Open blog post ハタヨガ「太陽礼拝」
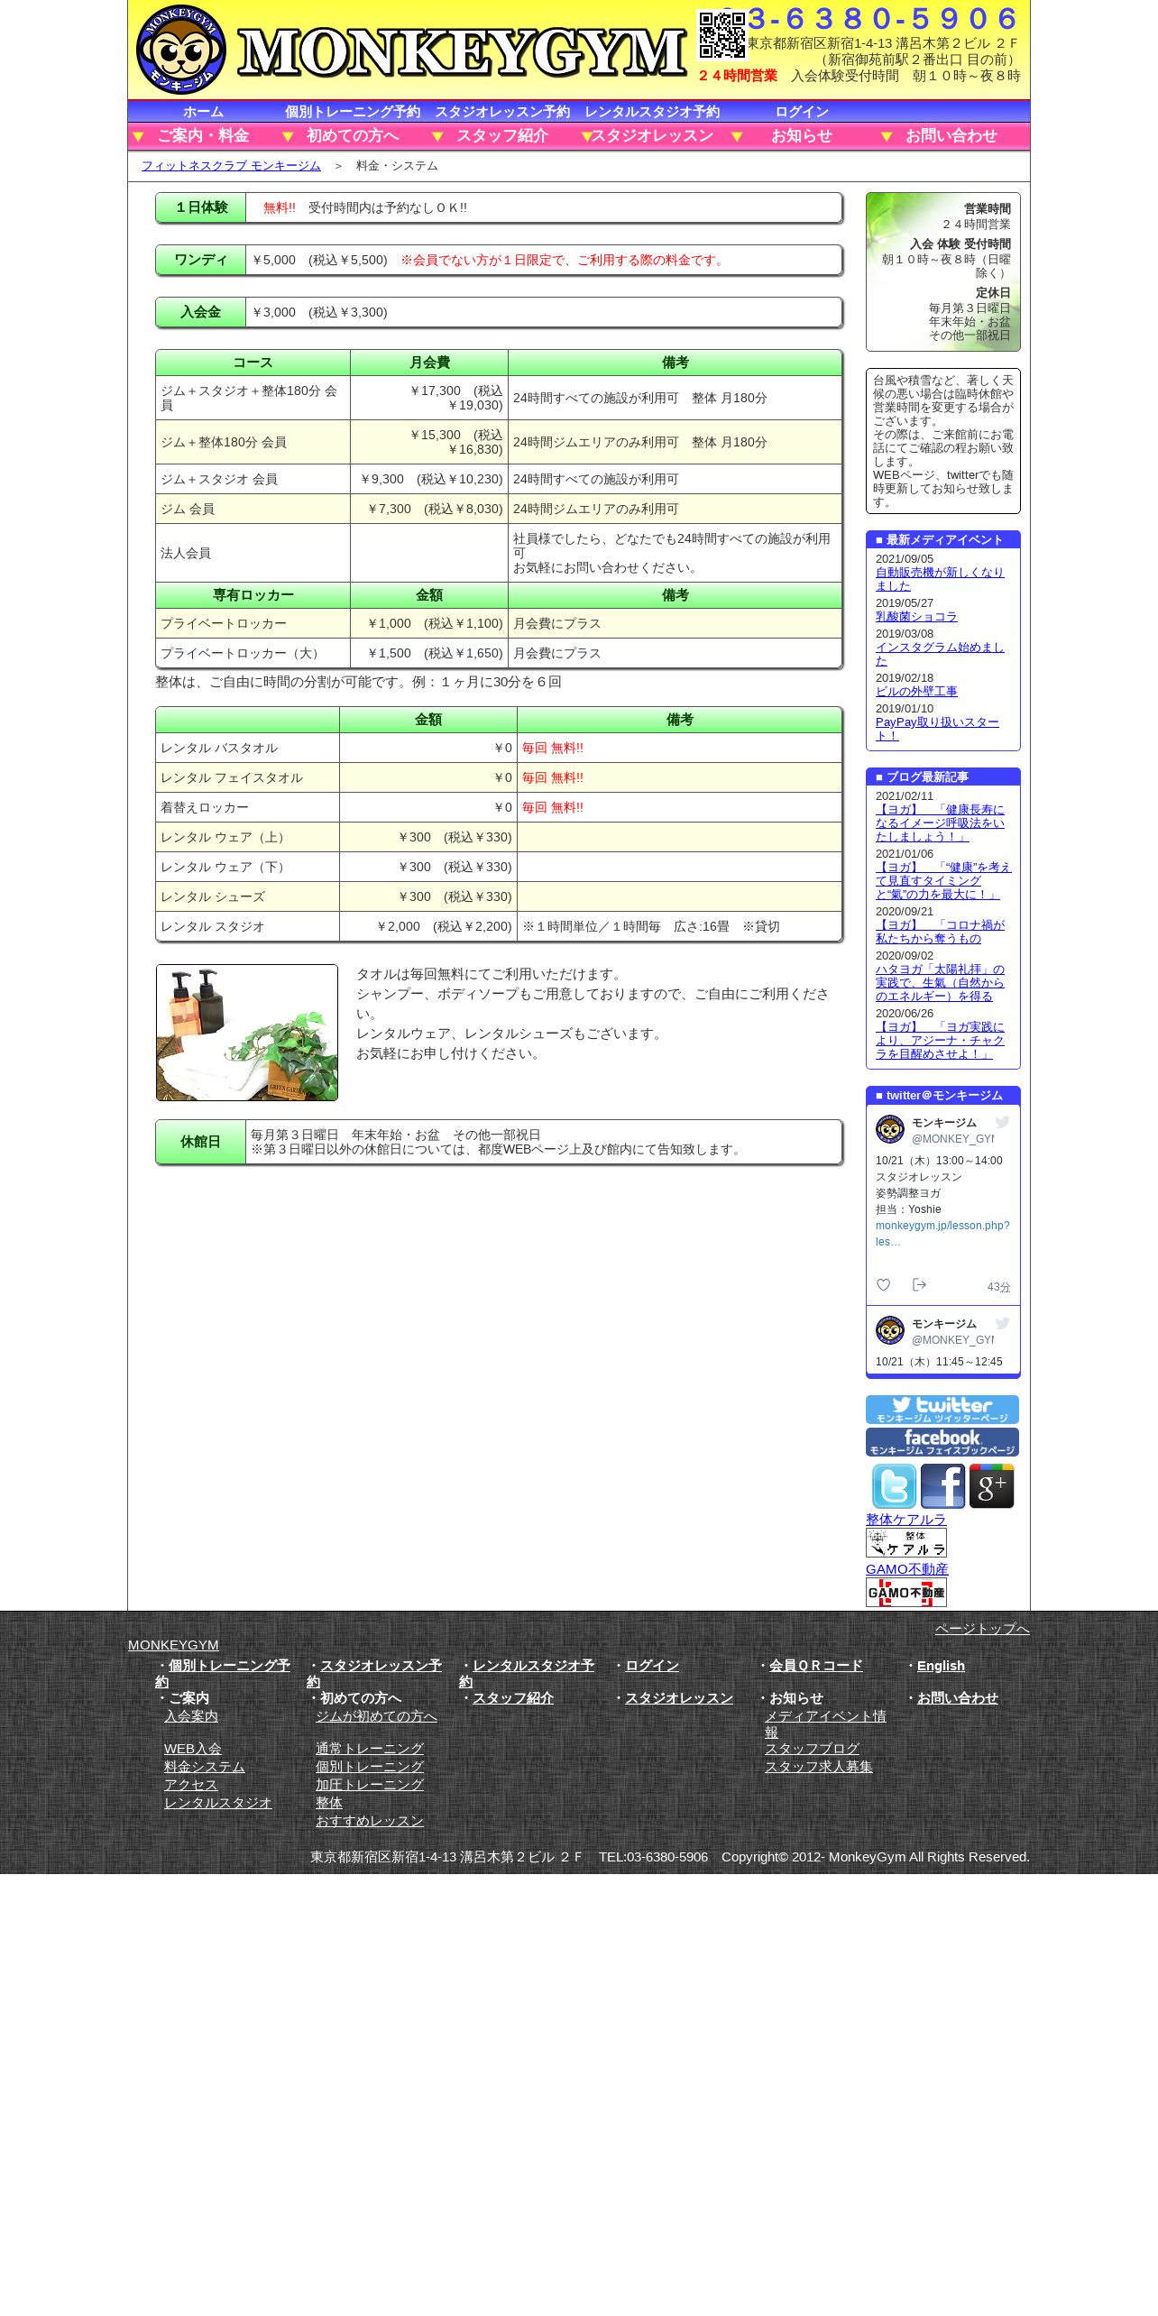This screenshot has width=1158, height=2316. coord(940,983)
